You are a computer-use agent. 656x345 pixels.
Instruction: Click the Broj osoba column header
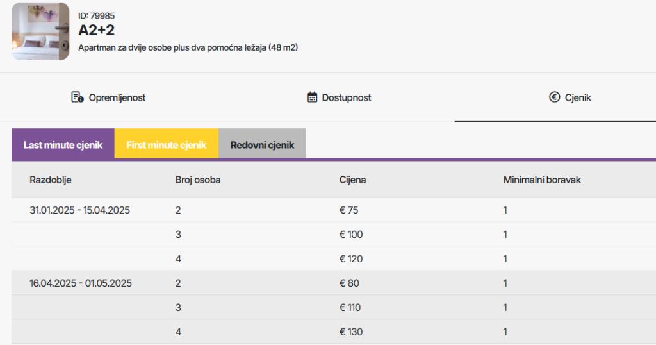(198, 180)
